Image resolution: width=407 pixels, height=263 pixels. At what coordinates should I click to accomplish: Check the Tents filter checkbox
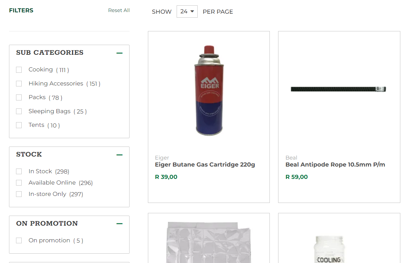(19, 125)
